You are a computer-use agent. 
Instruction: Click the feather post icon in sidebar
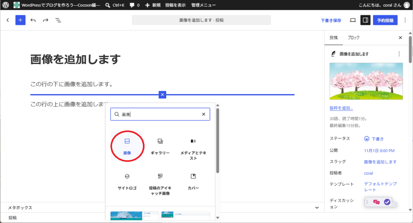pyautogui.click(x=333, y=54)
